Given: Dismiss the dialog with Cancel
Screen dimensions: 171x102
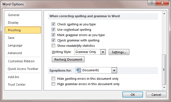Looking at the screenshot, I should [156, 95].
